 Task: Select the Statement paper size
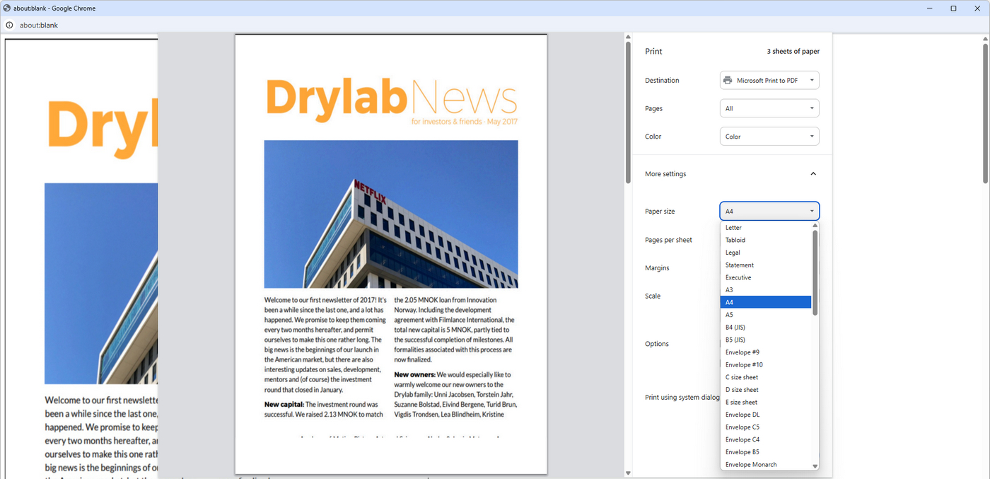coord(766,265)
